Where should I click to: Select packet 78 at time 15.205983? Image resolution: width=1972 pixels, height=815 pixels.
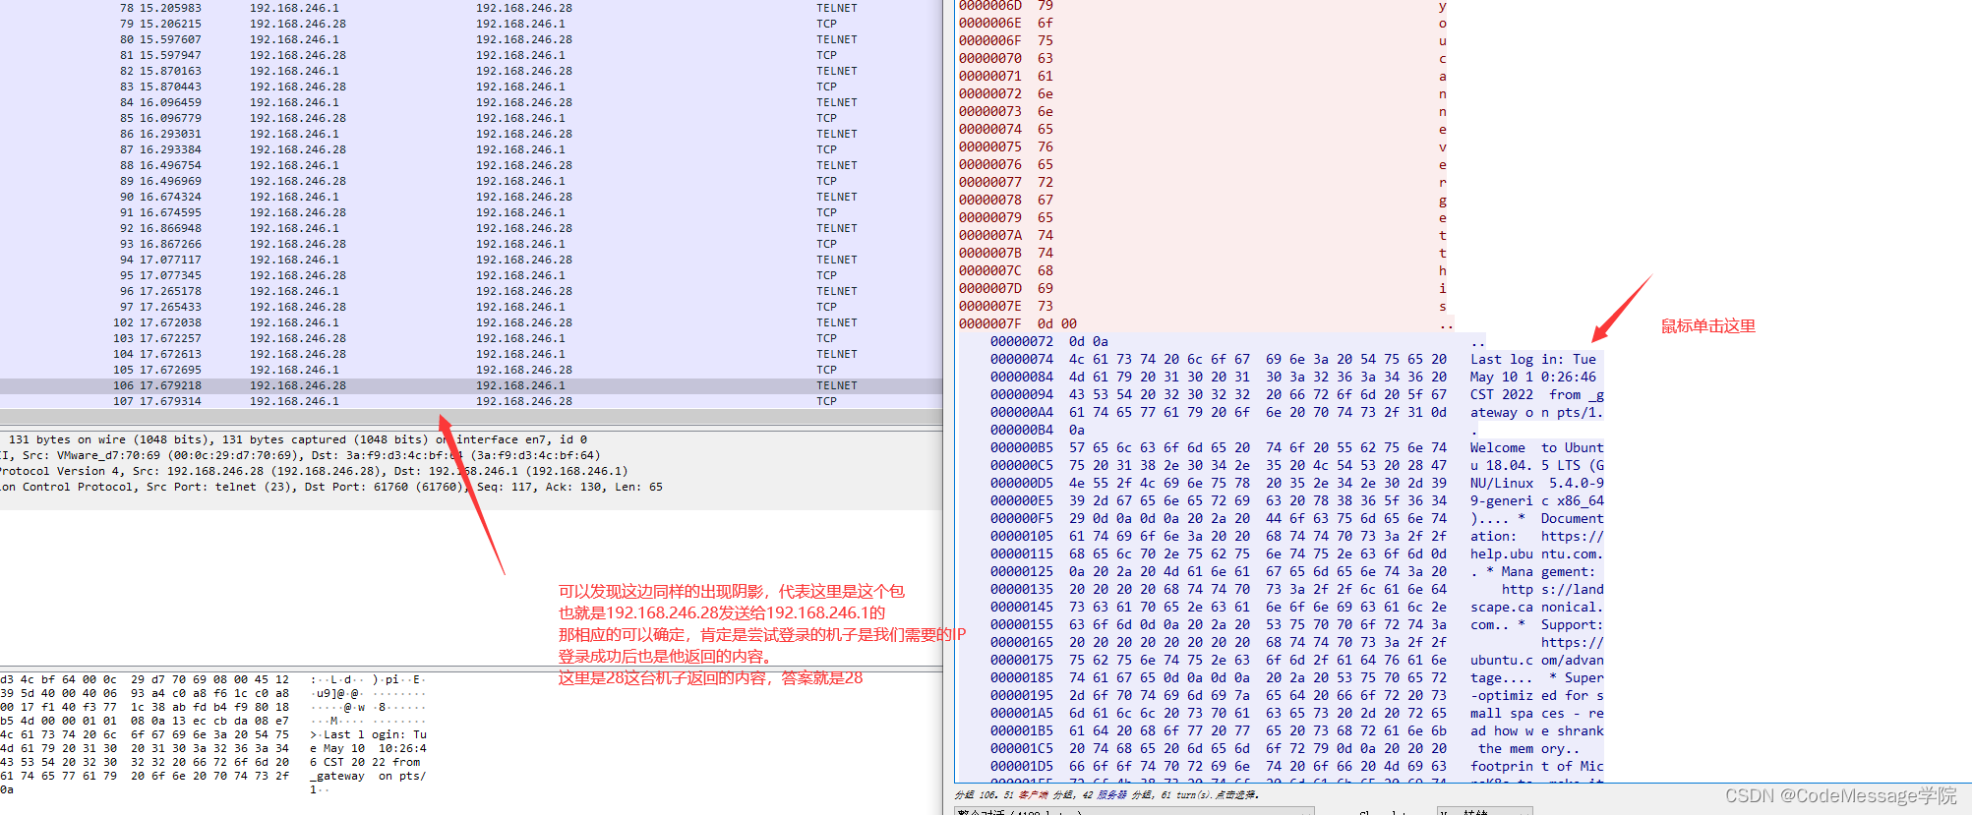click(x=471, y=8)
